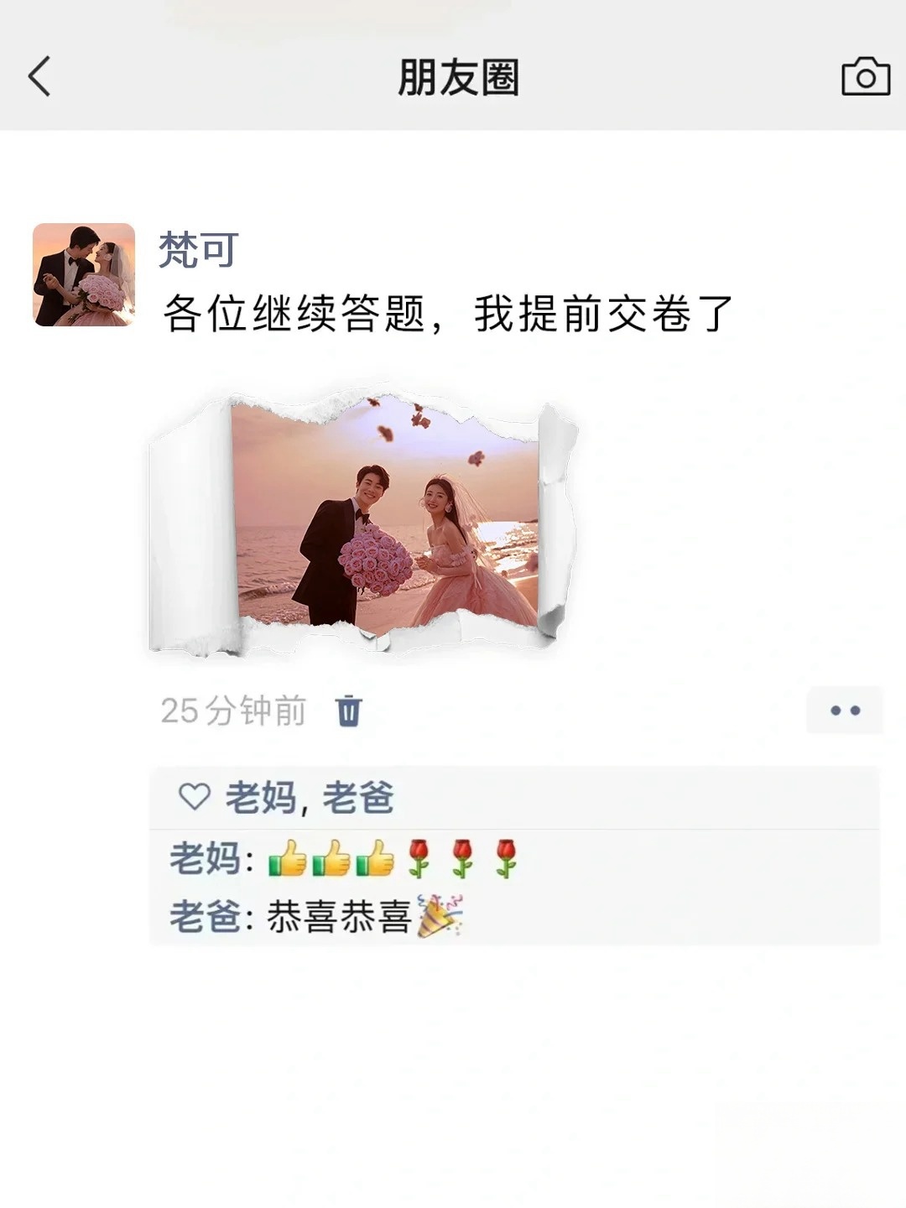Open 梵可's profile avatar
The image size is (906, 1208).
pos(84,274)
